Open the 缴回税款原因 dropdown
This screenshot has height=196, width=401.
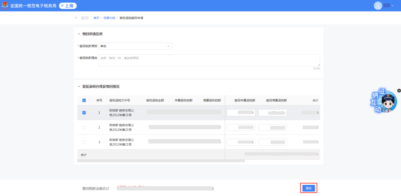point(135,46)
